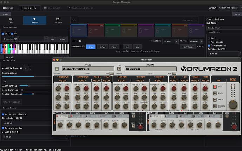This screenshot has width=242, height=151.
Task: Disable Auto-normalize checkbox
Action: (3, 128)
